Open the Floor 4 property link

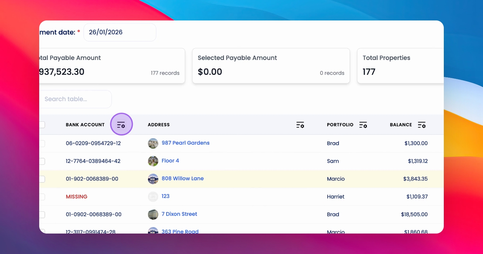click(x=170, y=161)
